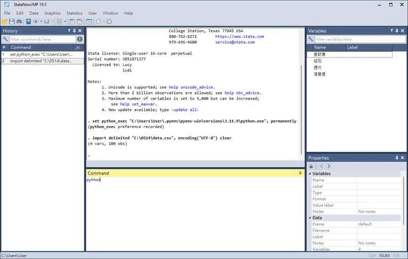408x259 pixels.
Task: Open the Window menu
Action: [110, 13]
